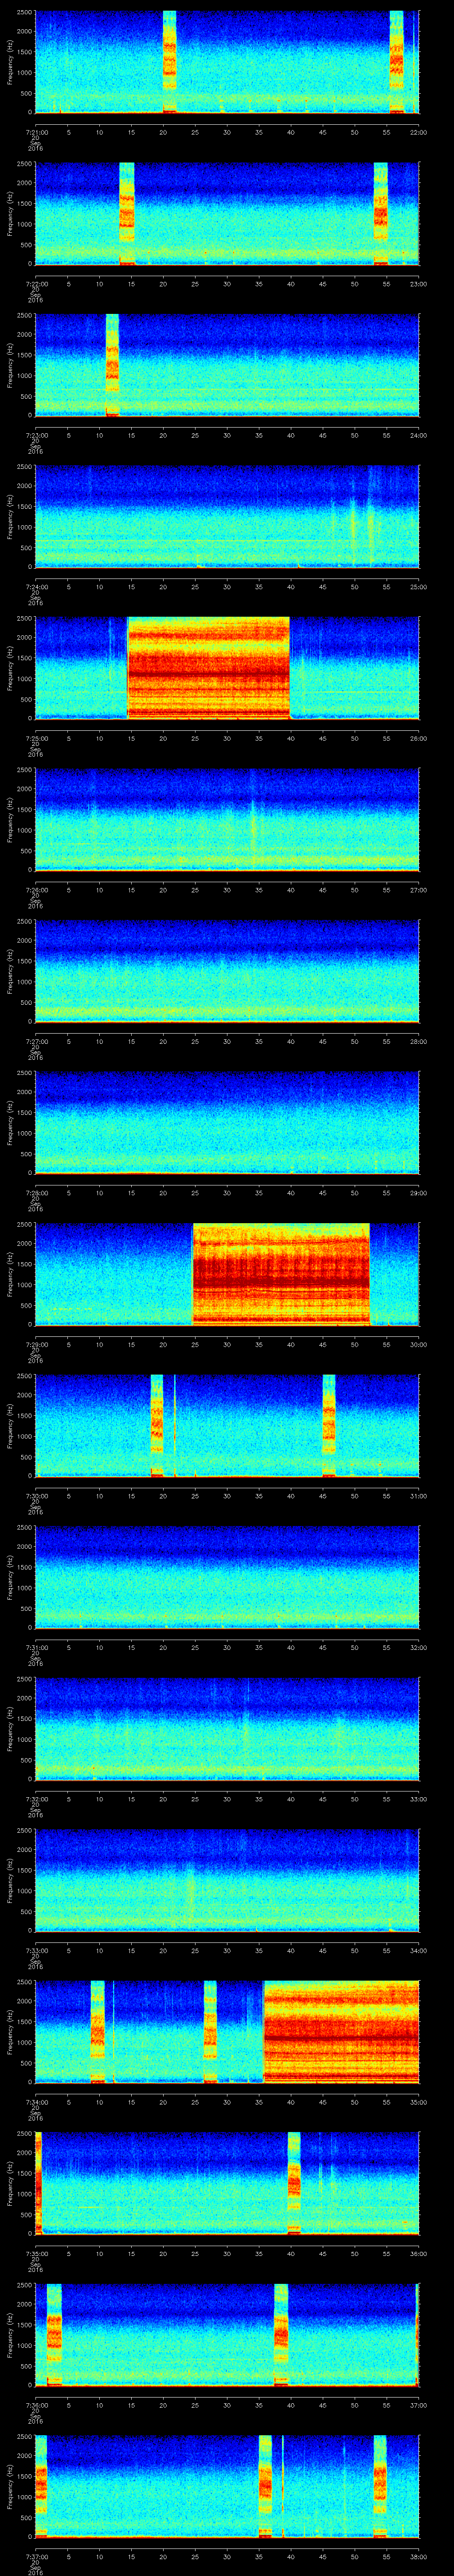Click the 30-second tick label under the 7:31:00 spectrogram
The width and height of the screenshot is (454, 2576).
pyautogui.click(x=227, y=1648)
